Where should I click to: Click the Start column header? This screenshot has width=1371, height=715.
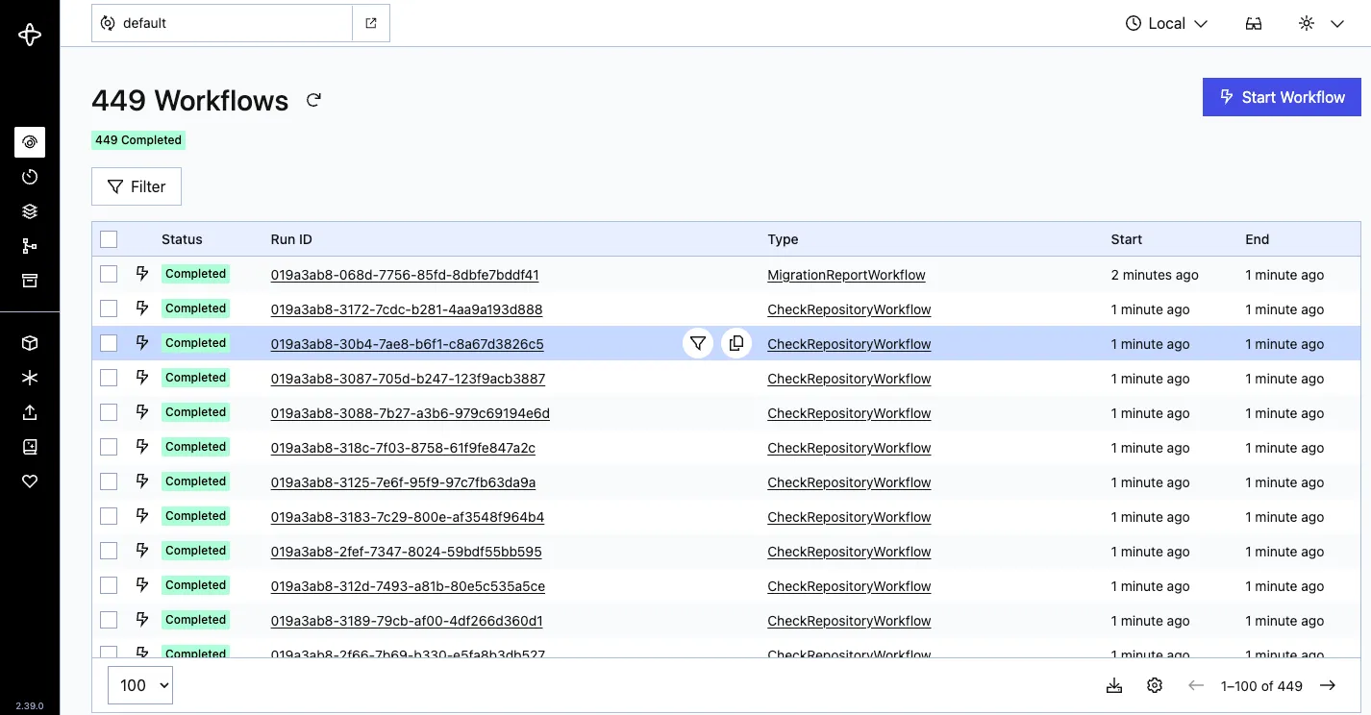[x=1127, y=239]
